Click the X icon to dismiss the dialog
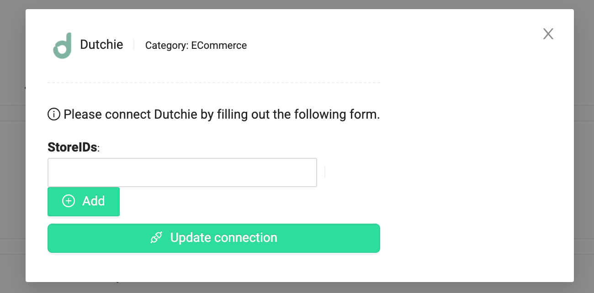 point(548,34)
